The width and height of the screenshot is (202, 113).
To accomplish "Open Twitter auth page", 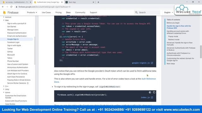I will click(10, 49).
